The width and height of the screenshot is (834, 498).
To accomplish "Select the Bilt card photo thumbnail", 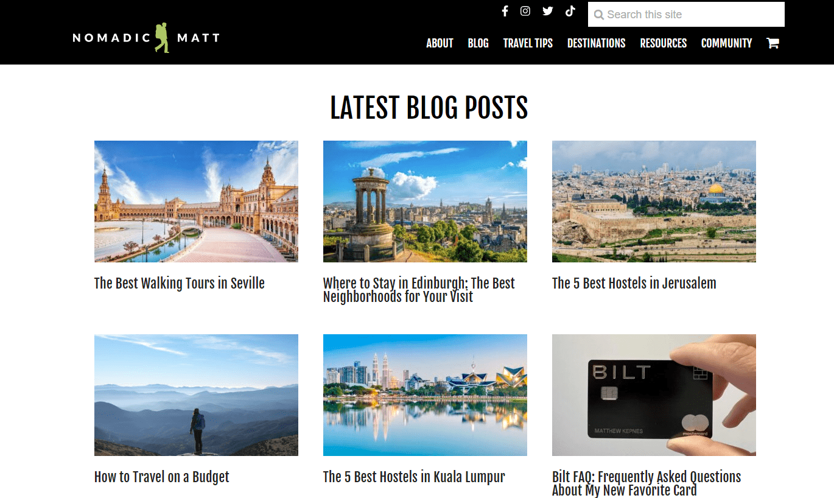I will click(654, 395).
